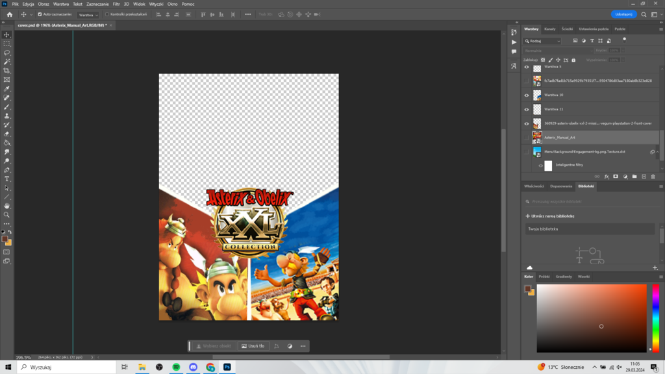Click align left edges icon in options bar
665x374 pixels.
158,14
